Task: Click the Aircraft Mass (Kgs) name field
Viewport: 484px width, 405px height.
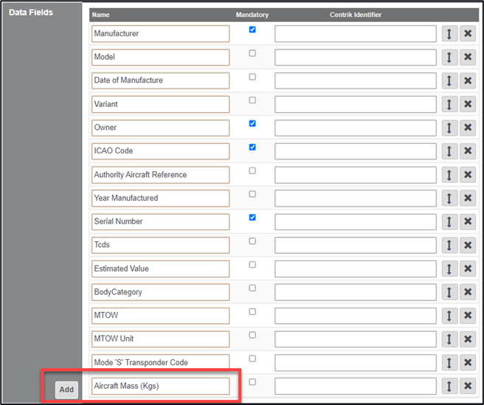Action: coord(160,386)
